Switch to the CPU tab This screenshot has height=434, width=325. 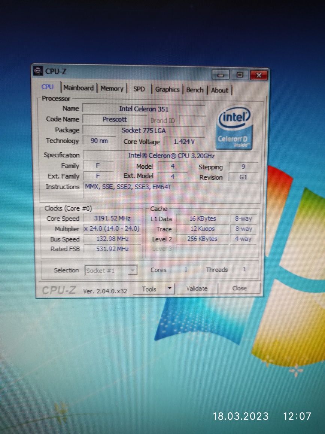pos(48,87)
